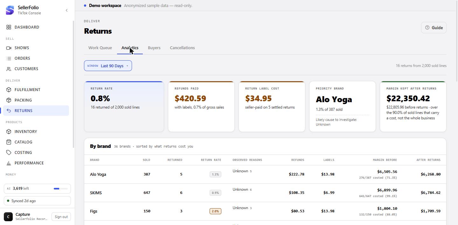458x225 pixels.
Task: Click the Shows camera icon
Action: (x=9, y=48)
